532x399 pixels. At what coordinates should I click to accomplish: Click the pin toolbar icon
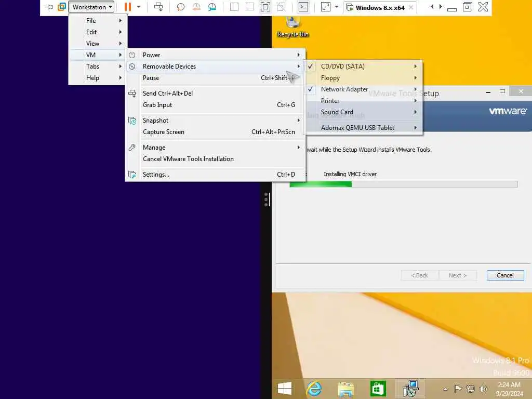[49, 7]
